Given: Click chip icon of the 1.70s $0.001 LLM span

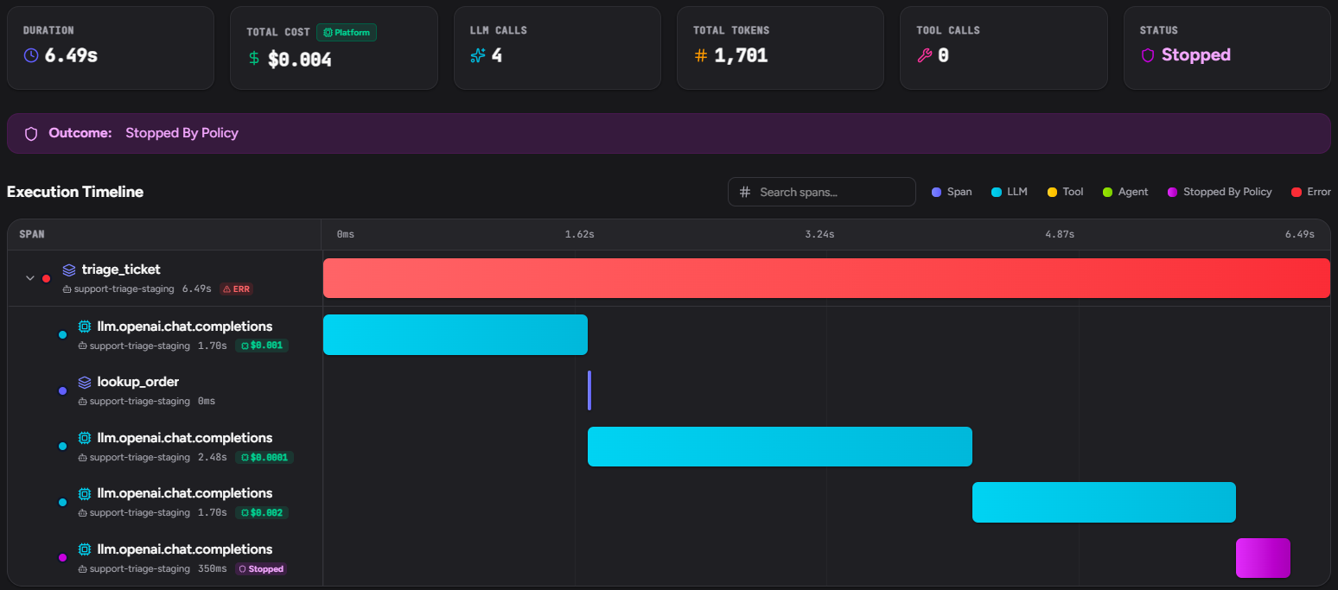Looking at the screenshot, I should coord(85,327).
